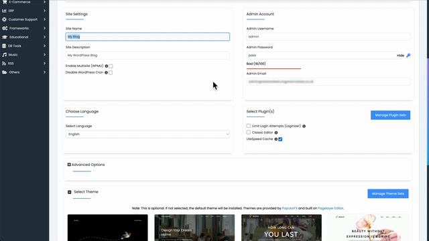Click info icon beside Classic Editor
Screen dimensions: 429x241
point(276,133)
